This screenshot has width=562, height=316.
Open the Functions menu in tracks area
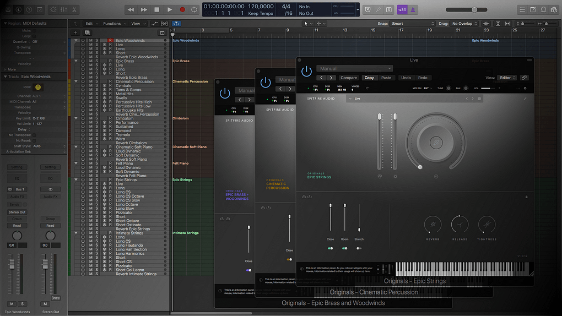(x=115, y=24)
